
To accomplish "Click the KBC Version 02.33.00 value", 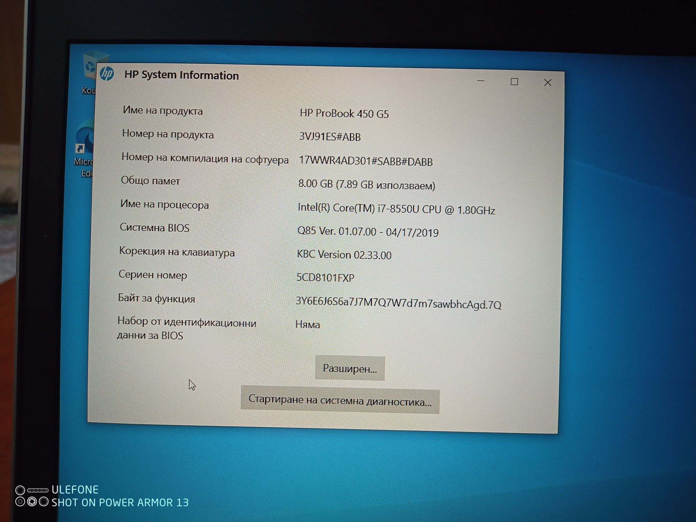I will pos(344,255).
